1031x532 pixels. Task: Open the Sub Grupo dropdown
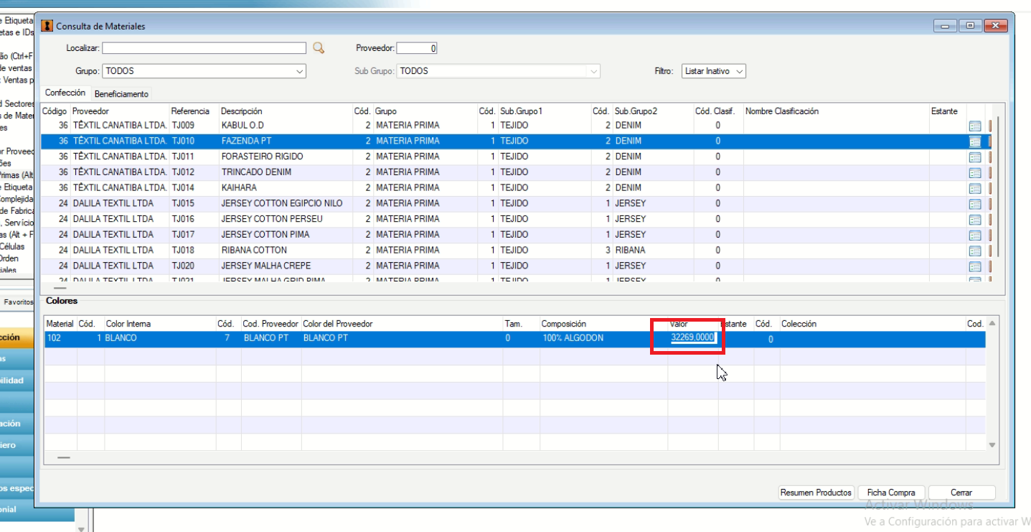[498, 71]
